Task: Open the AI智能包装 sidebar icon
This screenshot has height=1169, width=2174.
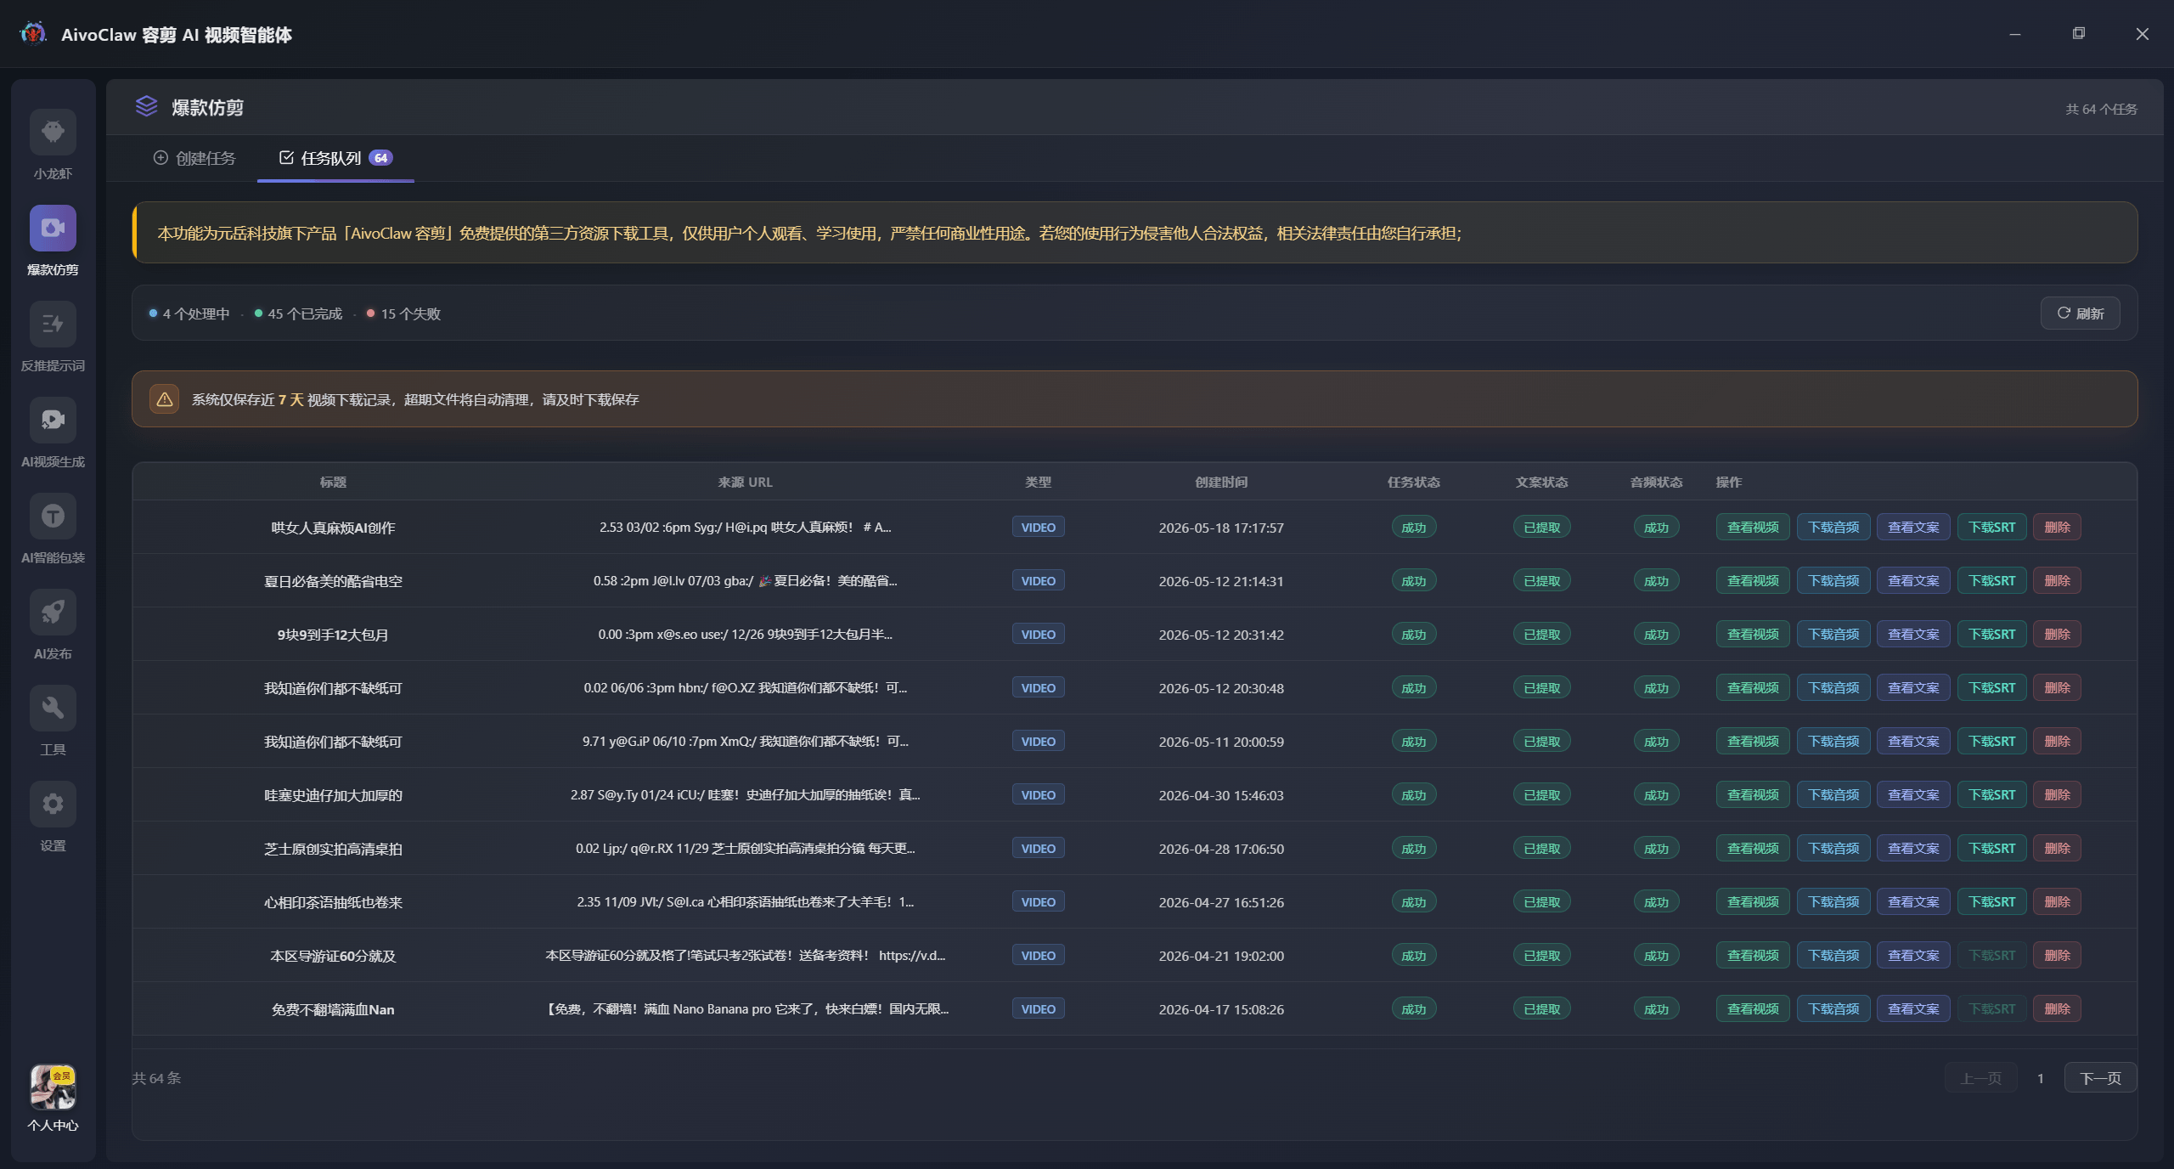Action: click(x=53, y=517)
